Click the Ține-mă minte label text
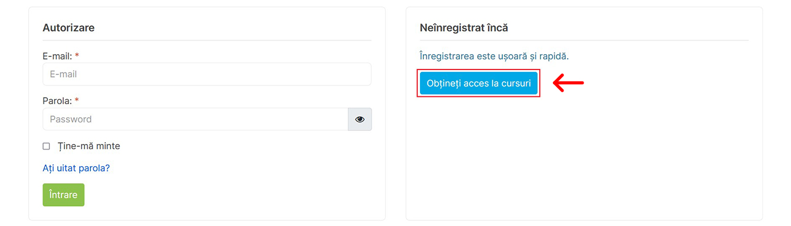 (x=89, y=146)
